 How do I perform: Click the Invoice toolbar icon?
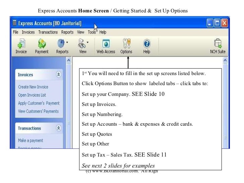pos(21,44)
